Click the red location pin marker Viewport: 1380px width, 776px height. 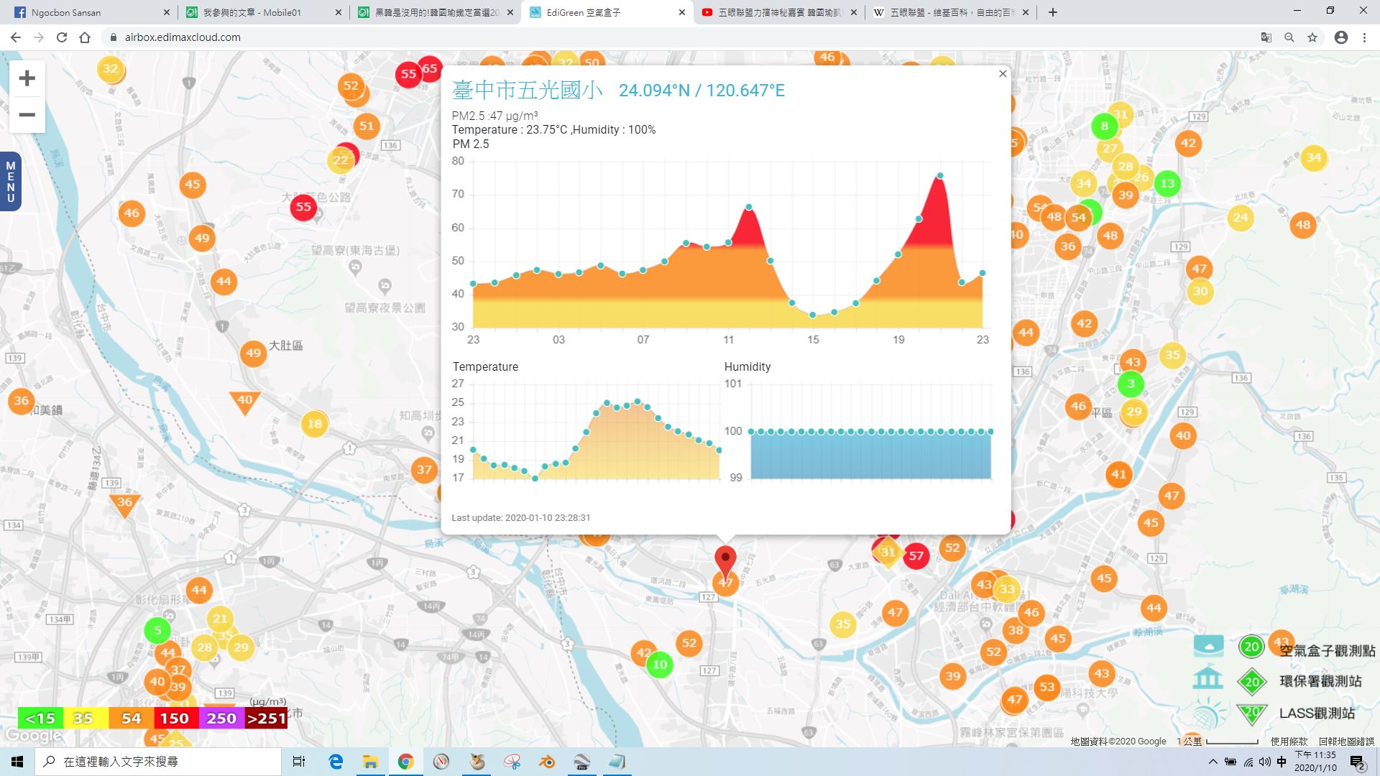pyautogui.click(x=725, y=561)
